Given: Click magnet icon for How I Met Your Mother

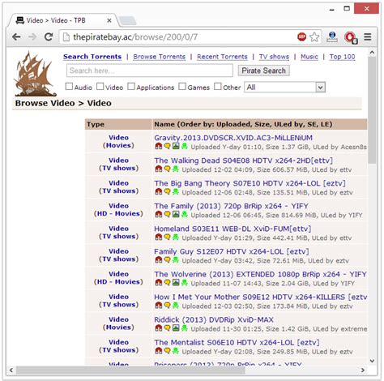Looking at the screenshot, I should [x=159, y=306].
